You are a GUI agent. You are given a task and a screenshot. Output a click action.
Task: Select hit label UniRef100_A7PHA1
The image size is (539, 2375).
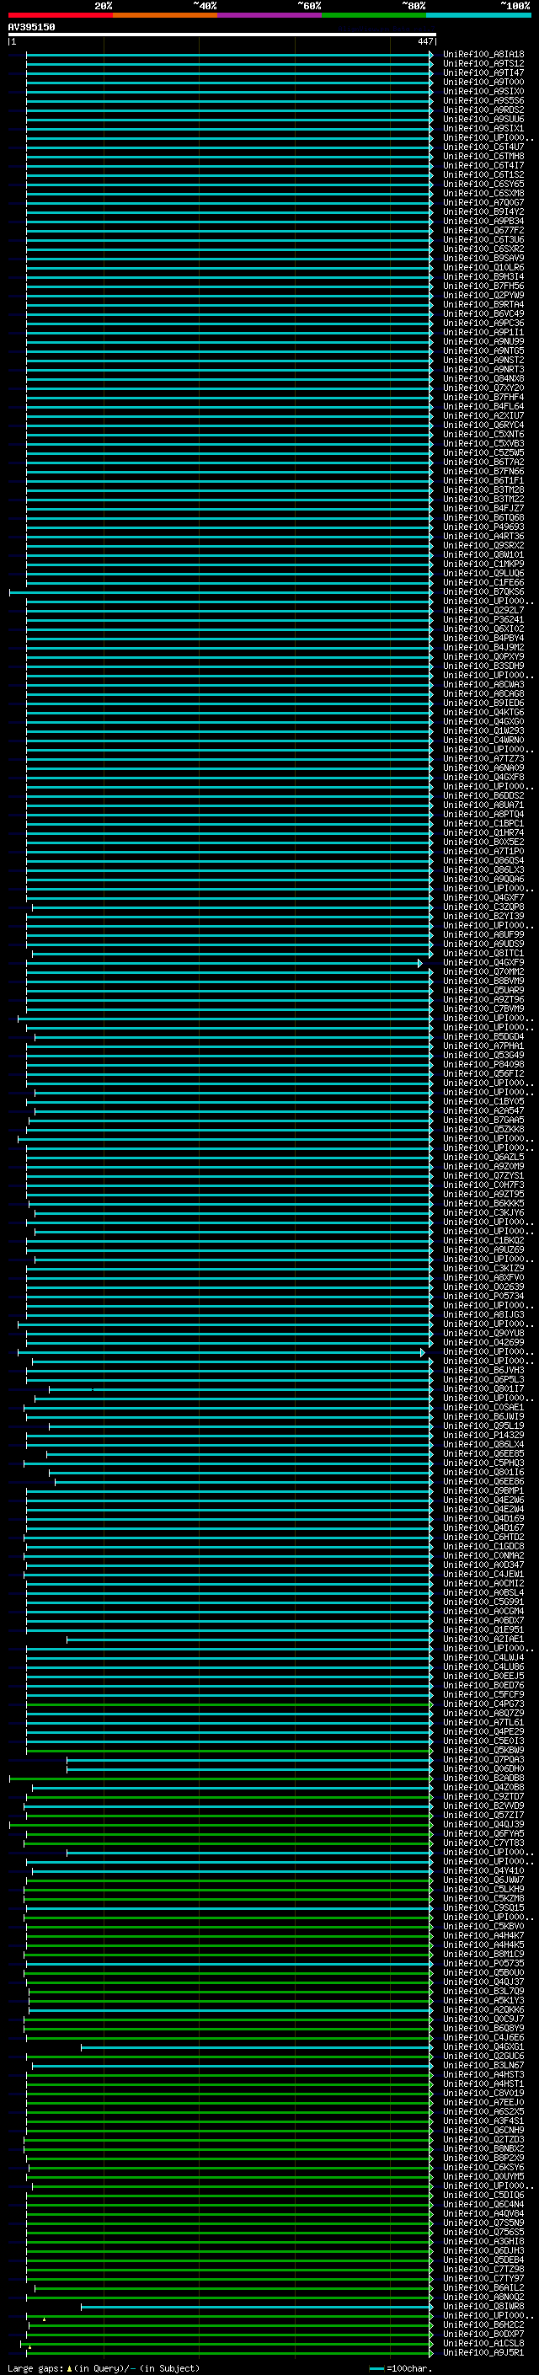[483, 1046]
